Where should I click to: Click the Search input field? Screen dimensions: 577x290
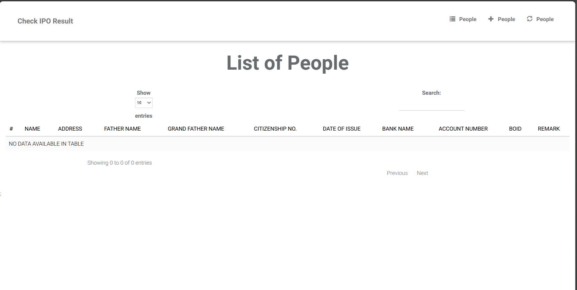[431, 106]
